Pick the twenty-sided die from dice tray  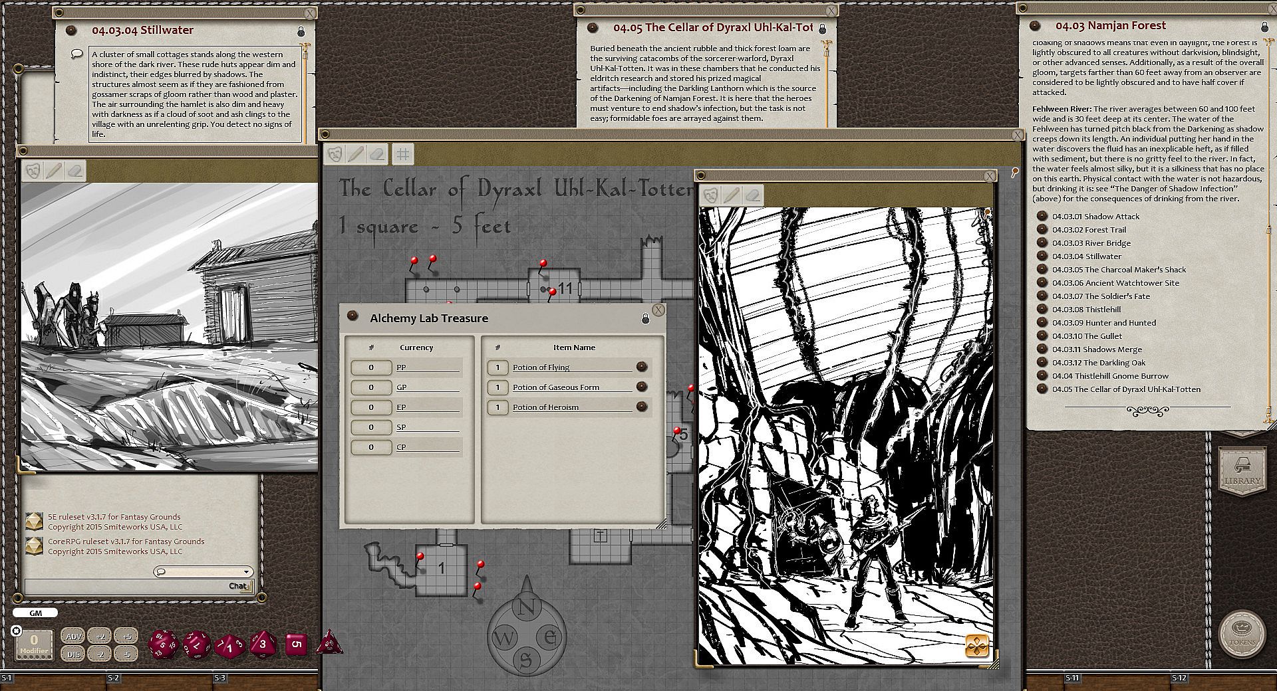tap(162, 644)
